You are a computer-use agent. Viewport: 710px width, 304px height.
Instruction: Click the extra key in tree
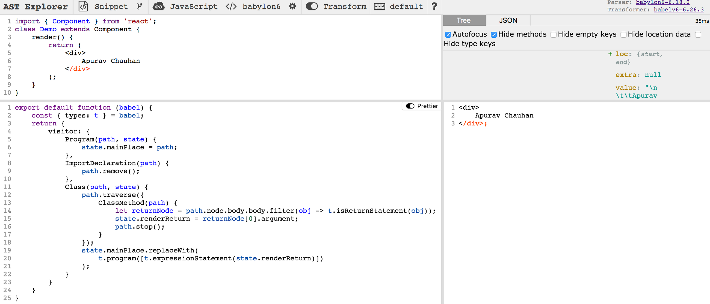pos(626,75)
